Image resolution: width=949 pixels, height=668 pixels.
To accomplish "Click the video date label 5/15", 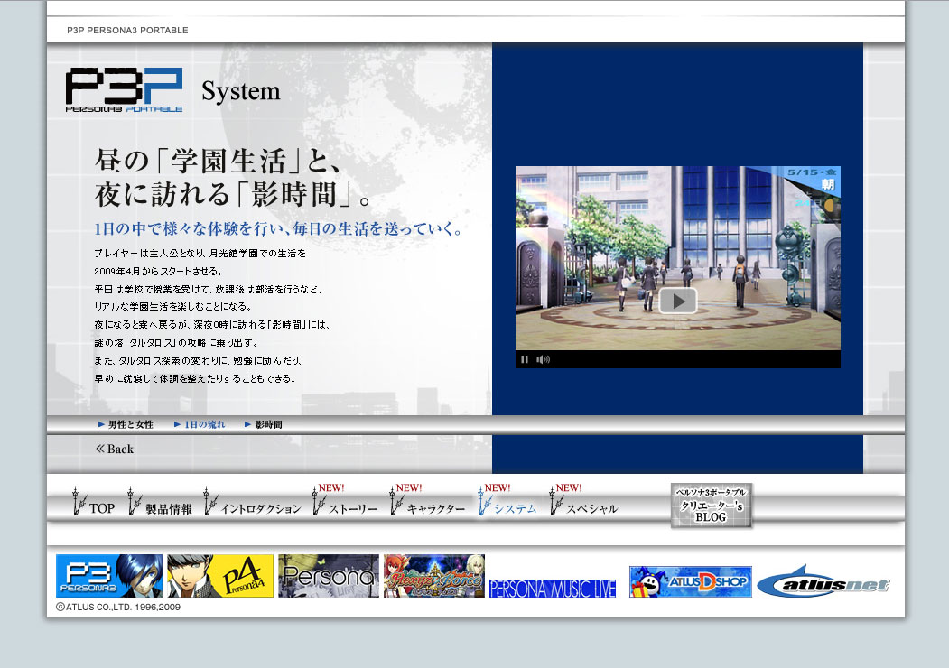I will coord(811,172).
